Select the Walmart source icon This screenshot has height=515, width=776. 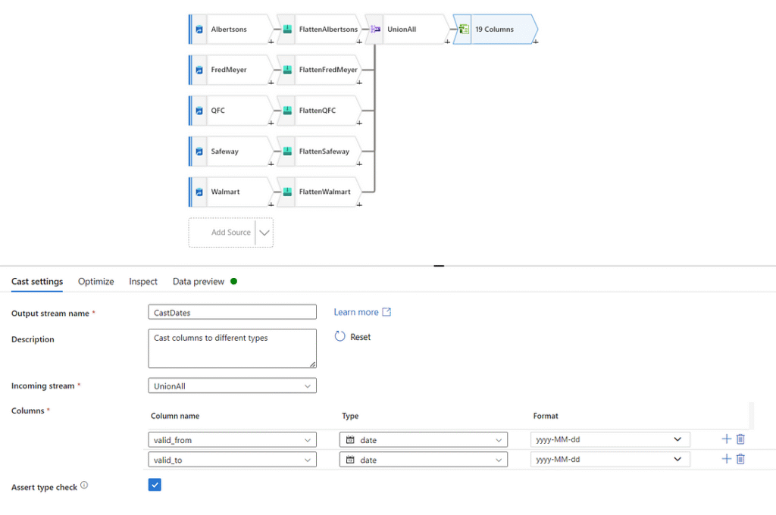point(199,192)
